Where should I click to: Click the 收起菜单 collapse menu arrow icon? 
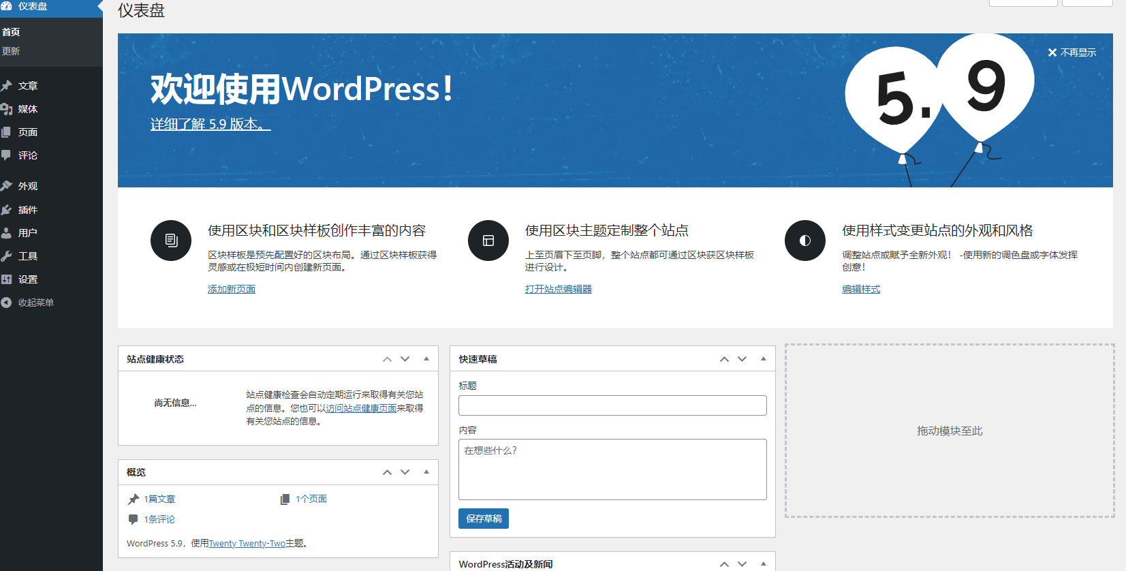click(7, 303)
